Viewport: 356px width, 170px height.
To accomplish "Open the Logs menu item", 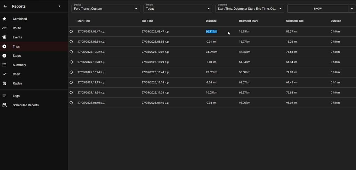I will pyautogui.click(x=16, y=96).
